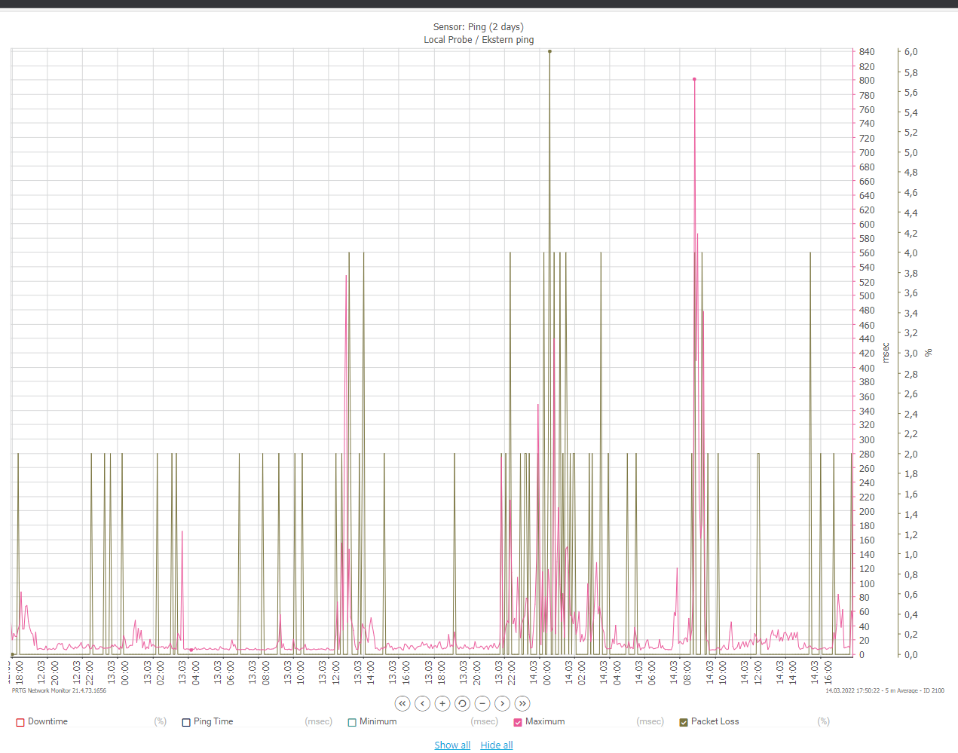Click the Show all link
Image resolution: width=958 pixels, height=753 pixels.
coord(452,745)
